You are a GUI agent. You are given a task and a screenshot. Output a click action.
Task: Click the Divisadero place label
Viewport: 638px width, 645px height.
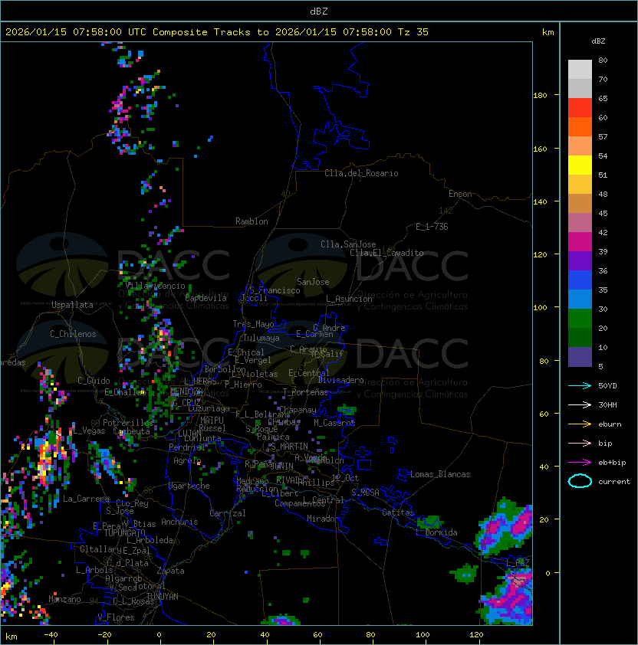(x=340, y=380)
